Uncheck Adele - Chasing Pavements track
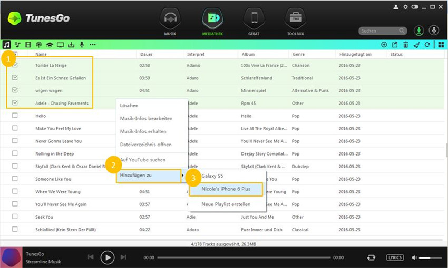Viewport: 448px width, 268px height. [15, 102]
